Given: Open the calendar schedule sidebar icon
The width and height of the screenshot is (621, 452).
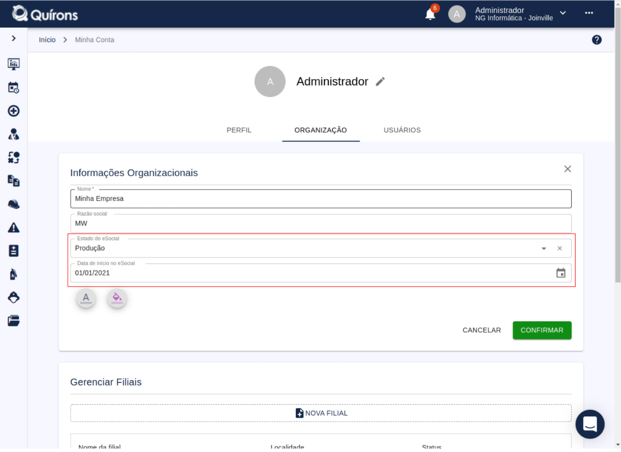Looking at the screenshot, I should pyautogui.click(x=14, y=88).
